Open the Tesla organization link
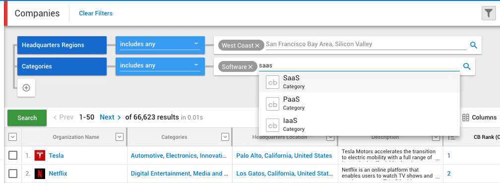The width and height of the screenshot is (500, 183). [56, 156]
